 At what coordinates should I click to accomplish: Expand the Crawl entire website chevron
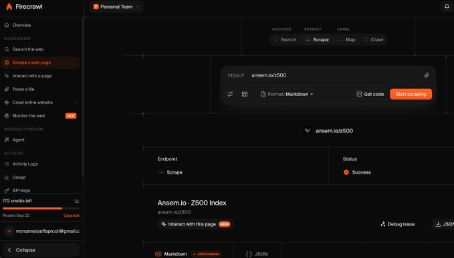point(76,103)
